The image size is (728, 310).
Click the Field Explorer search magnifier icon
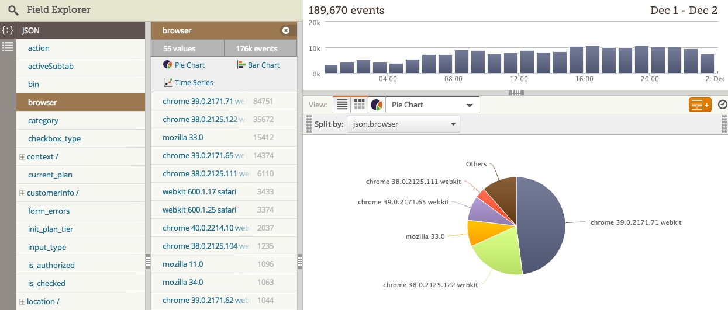(13, 10)
